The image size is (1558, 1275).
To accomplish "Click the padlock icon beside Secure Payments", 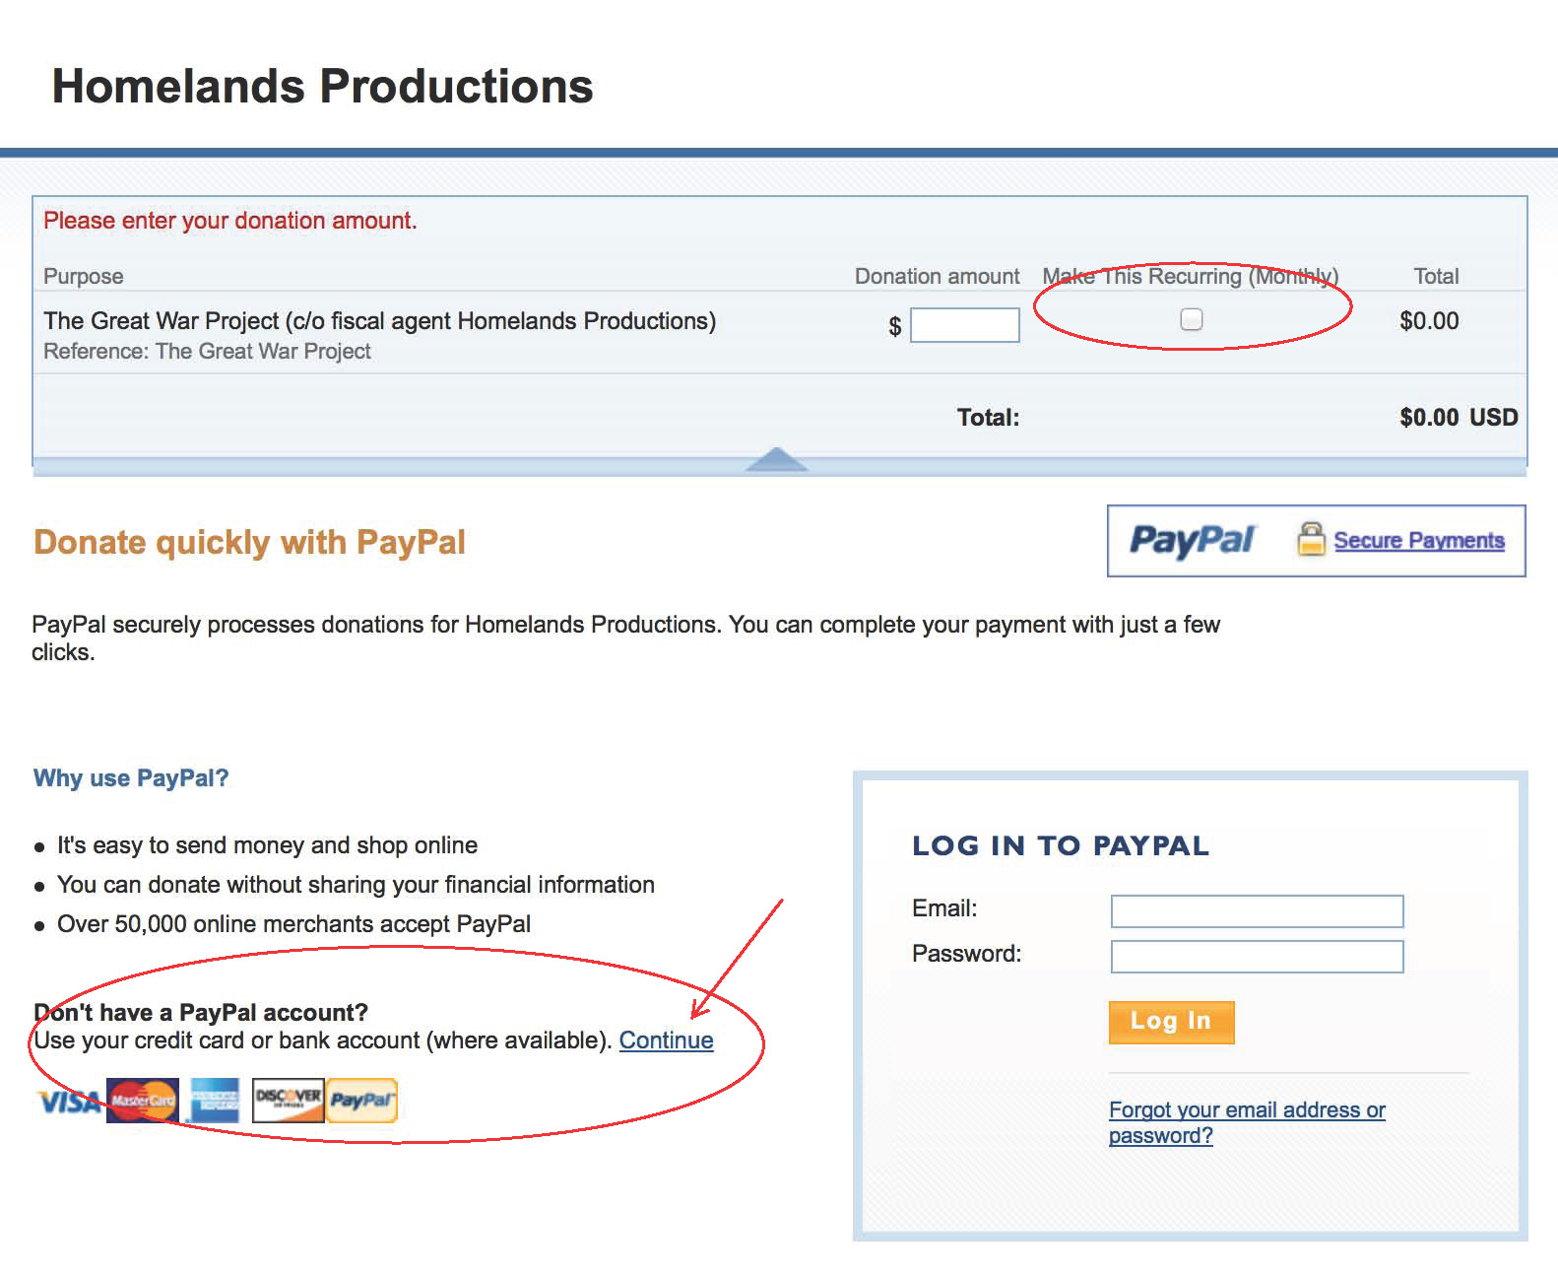I will tap(1311, 539).
